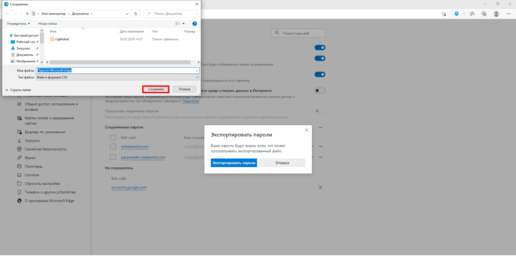The image size is (516, 256).
Task: Click the Save button in file dialog
Action: pyautogui.click(x=156, y=89)
